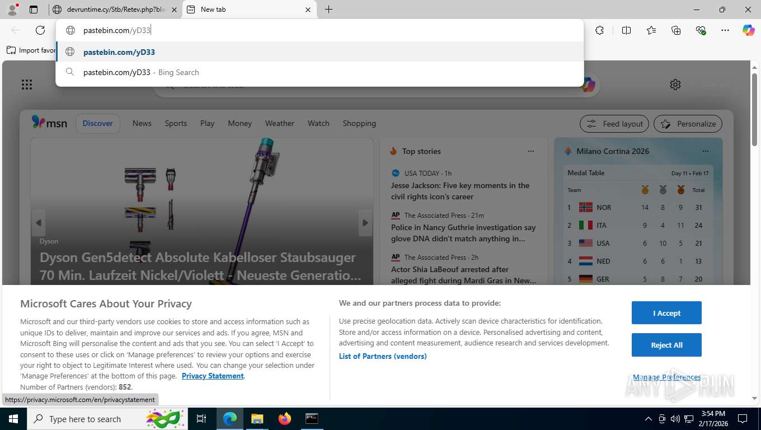
Task: Open Shia LaBeouf arrested story
Action: click(463, 275)
